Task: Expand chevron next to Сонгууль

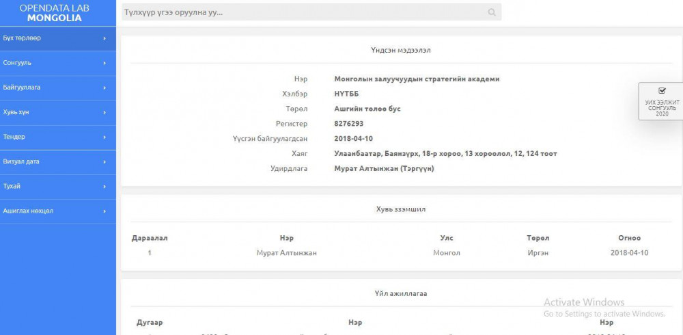Action: [x=104, y=64]
